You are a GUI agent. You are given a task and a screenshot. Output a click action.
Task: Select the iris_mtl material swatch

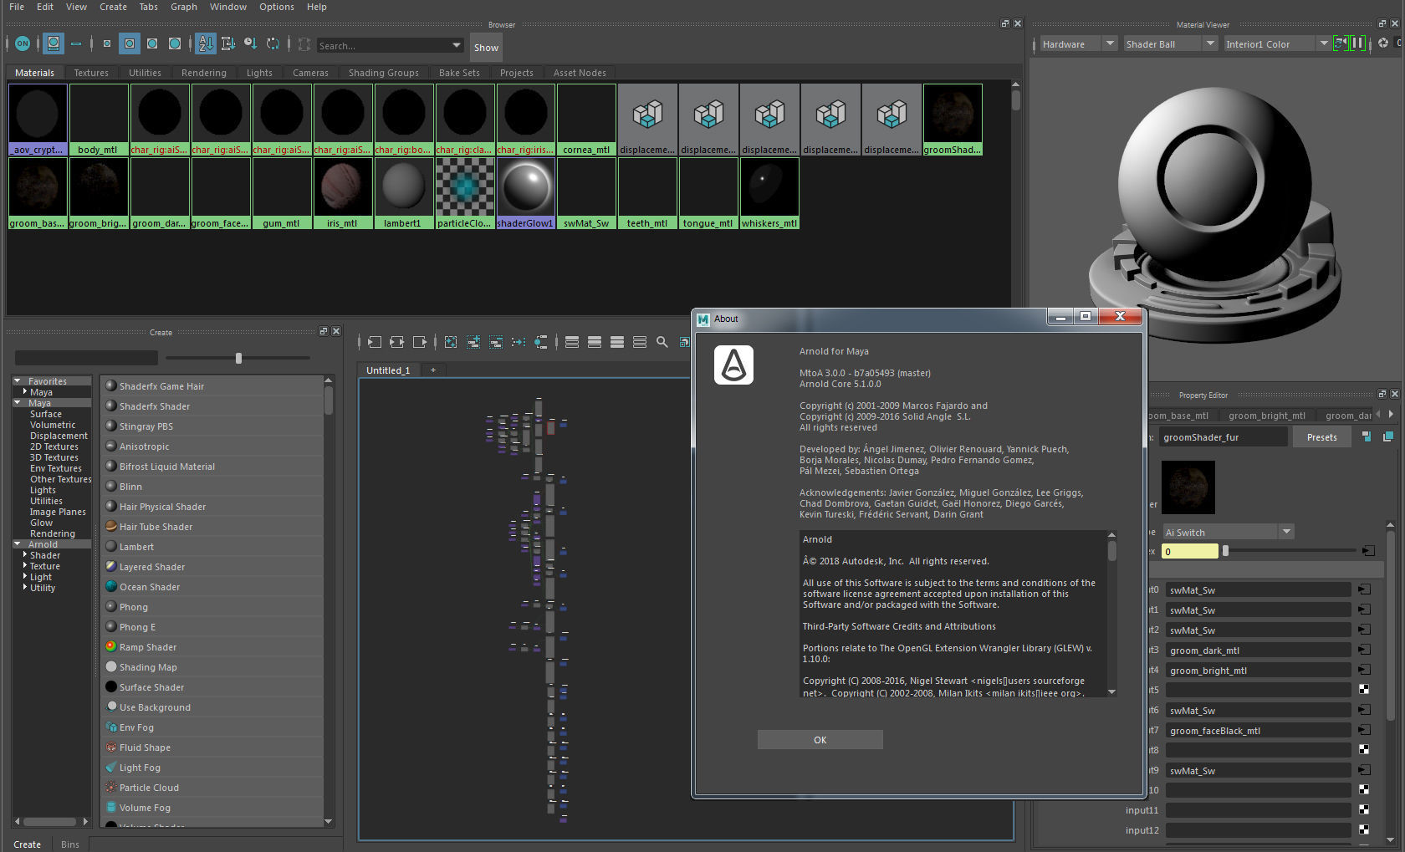click(342, 193)
